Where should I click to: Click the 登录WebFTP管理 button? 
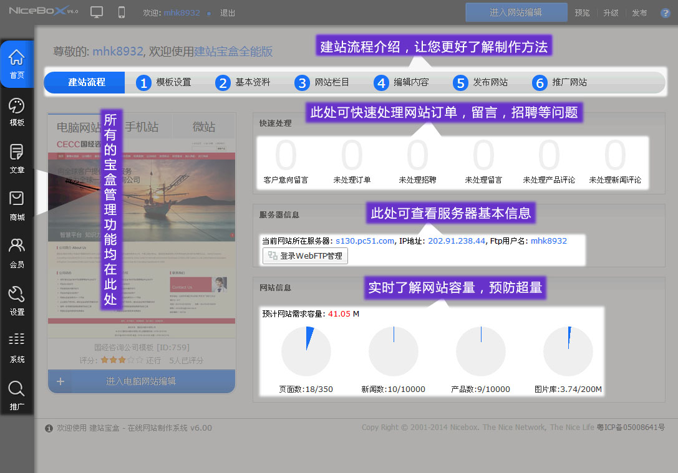click(x=305, y=256)
